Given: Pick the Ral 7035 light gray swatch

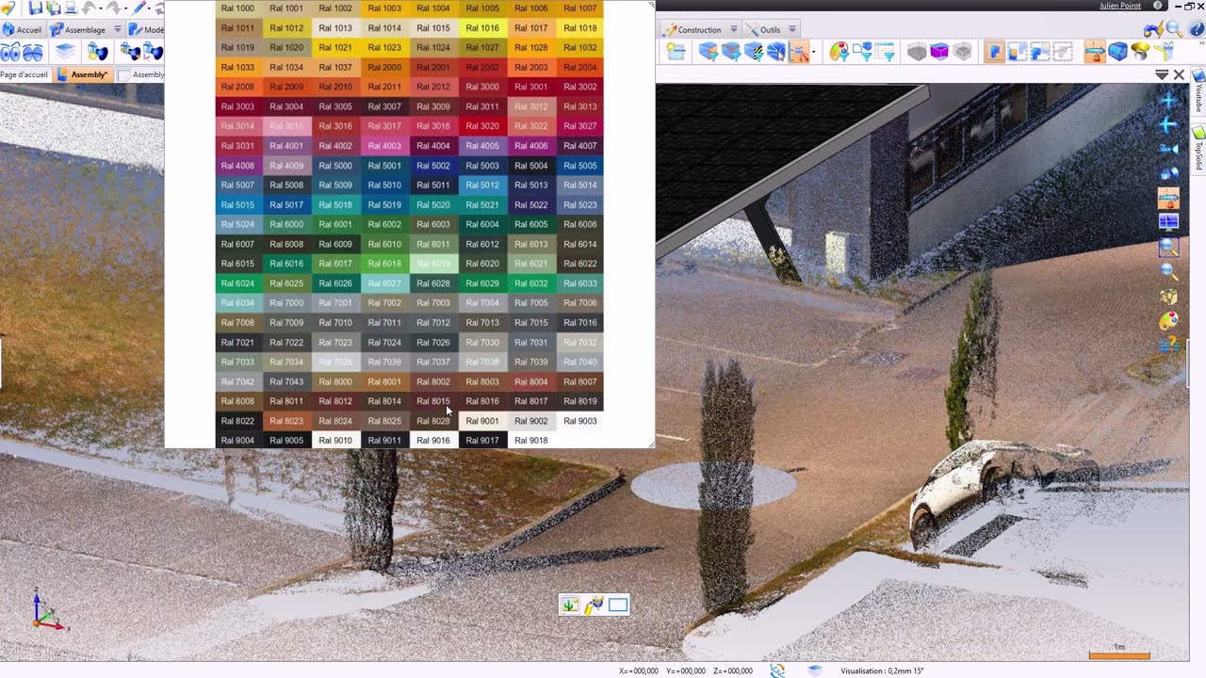Looking at the screenshot, I should click(335, 362).
